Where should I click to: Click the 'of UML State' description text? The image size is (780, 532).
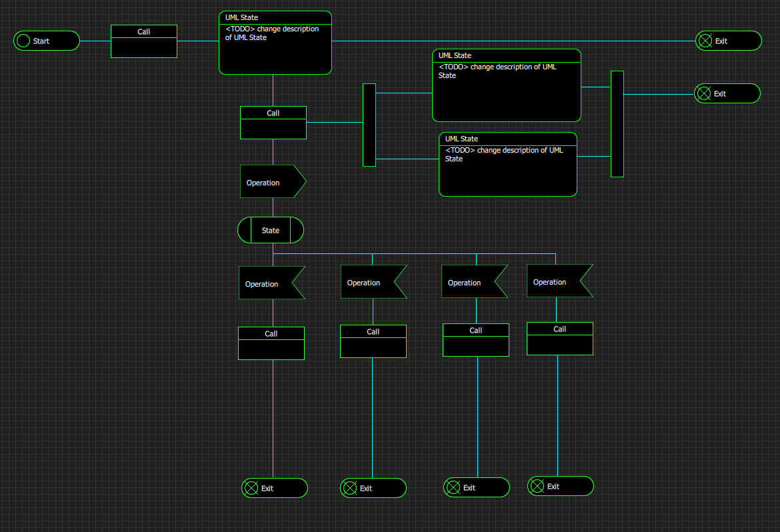click(246, 38)
